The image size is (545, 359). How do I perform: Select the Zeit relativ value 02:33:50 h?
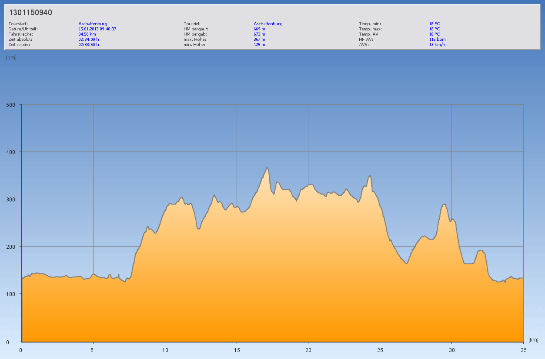pyautogui.click(x=89, y=45)
